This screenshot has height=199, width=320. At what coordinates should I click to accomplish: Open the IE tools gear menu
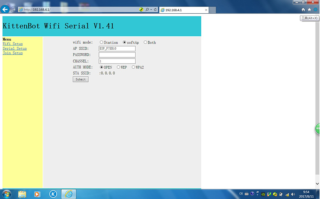coord(316,10)
